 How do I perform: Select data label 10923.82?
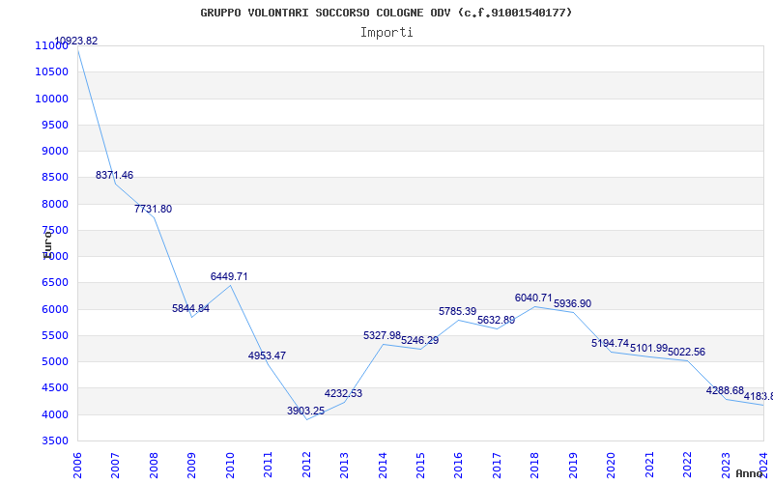[x=76, y=41]
